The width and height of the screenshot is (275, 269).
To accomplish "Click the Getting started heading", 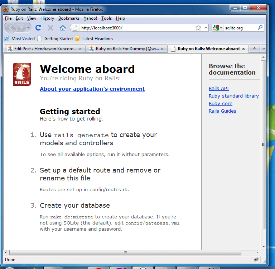I will [x=70, y=112].
